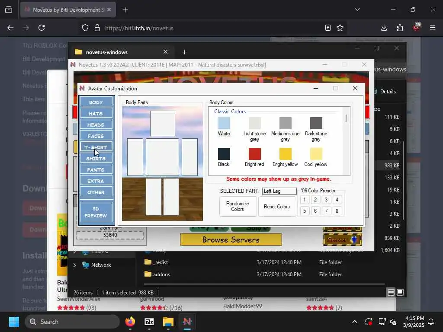
Task: Choose the Cool yellow swatch
Action: (x=316, y=154)
